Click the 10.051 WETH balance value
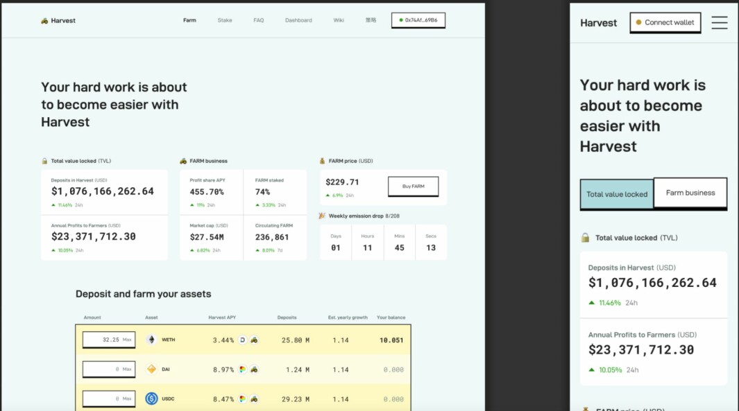This screenshot has width=739, height=411. click(x=391, y=340)
